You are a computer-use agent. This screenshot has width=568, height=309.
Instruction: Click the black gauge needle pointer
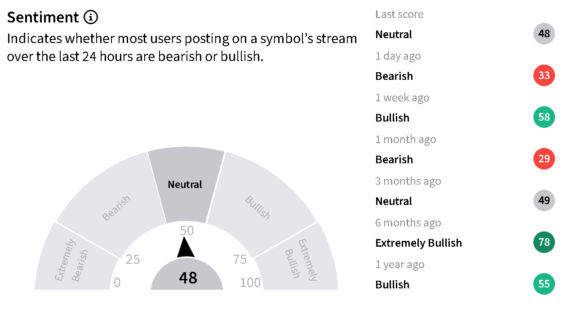(185, 247)
